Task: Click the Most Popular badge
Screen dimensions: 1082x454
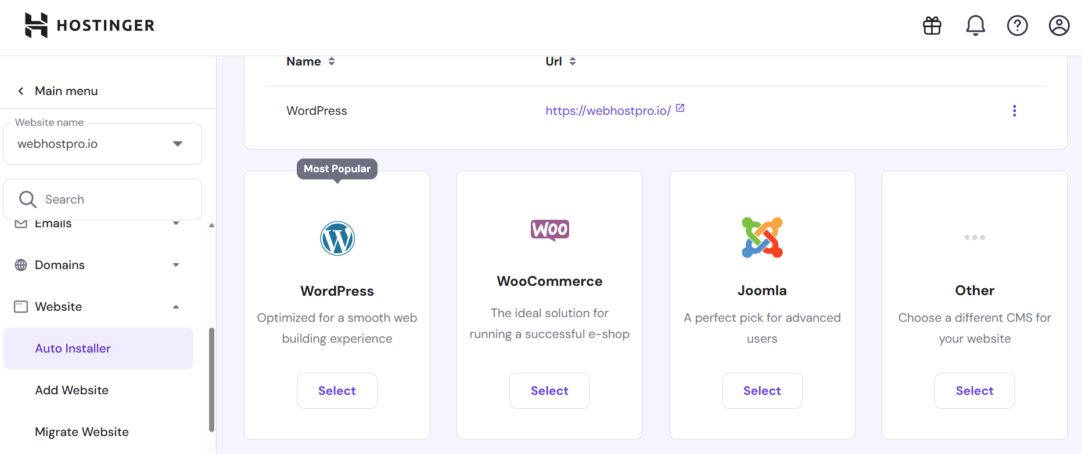Action: coord(337,169)
